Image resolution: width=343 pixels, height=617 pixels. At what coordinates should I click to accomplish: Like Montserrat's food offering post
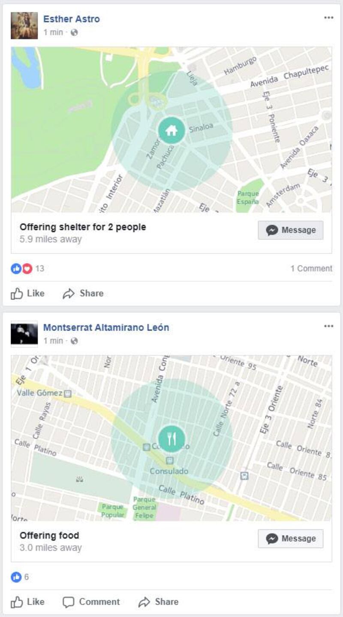(27, 602)
